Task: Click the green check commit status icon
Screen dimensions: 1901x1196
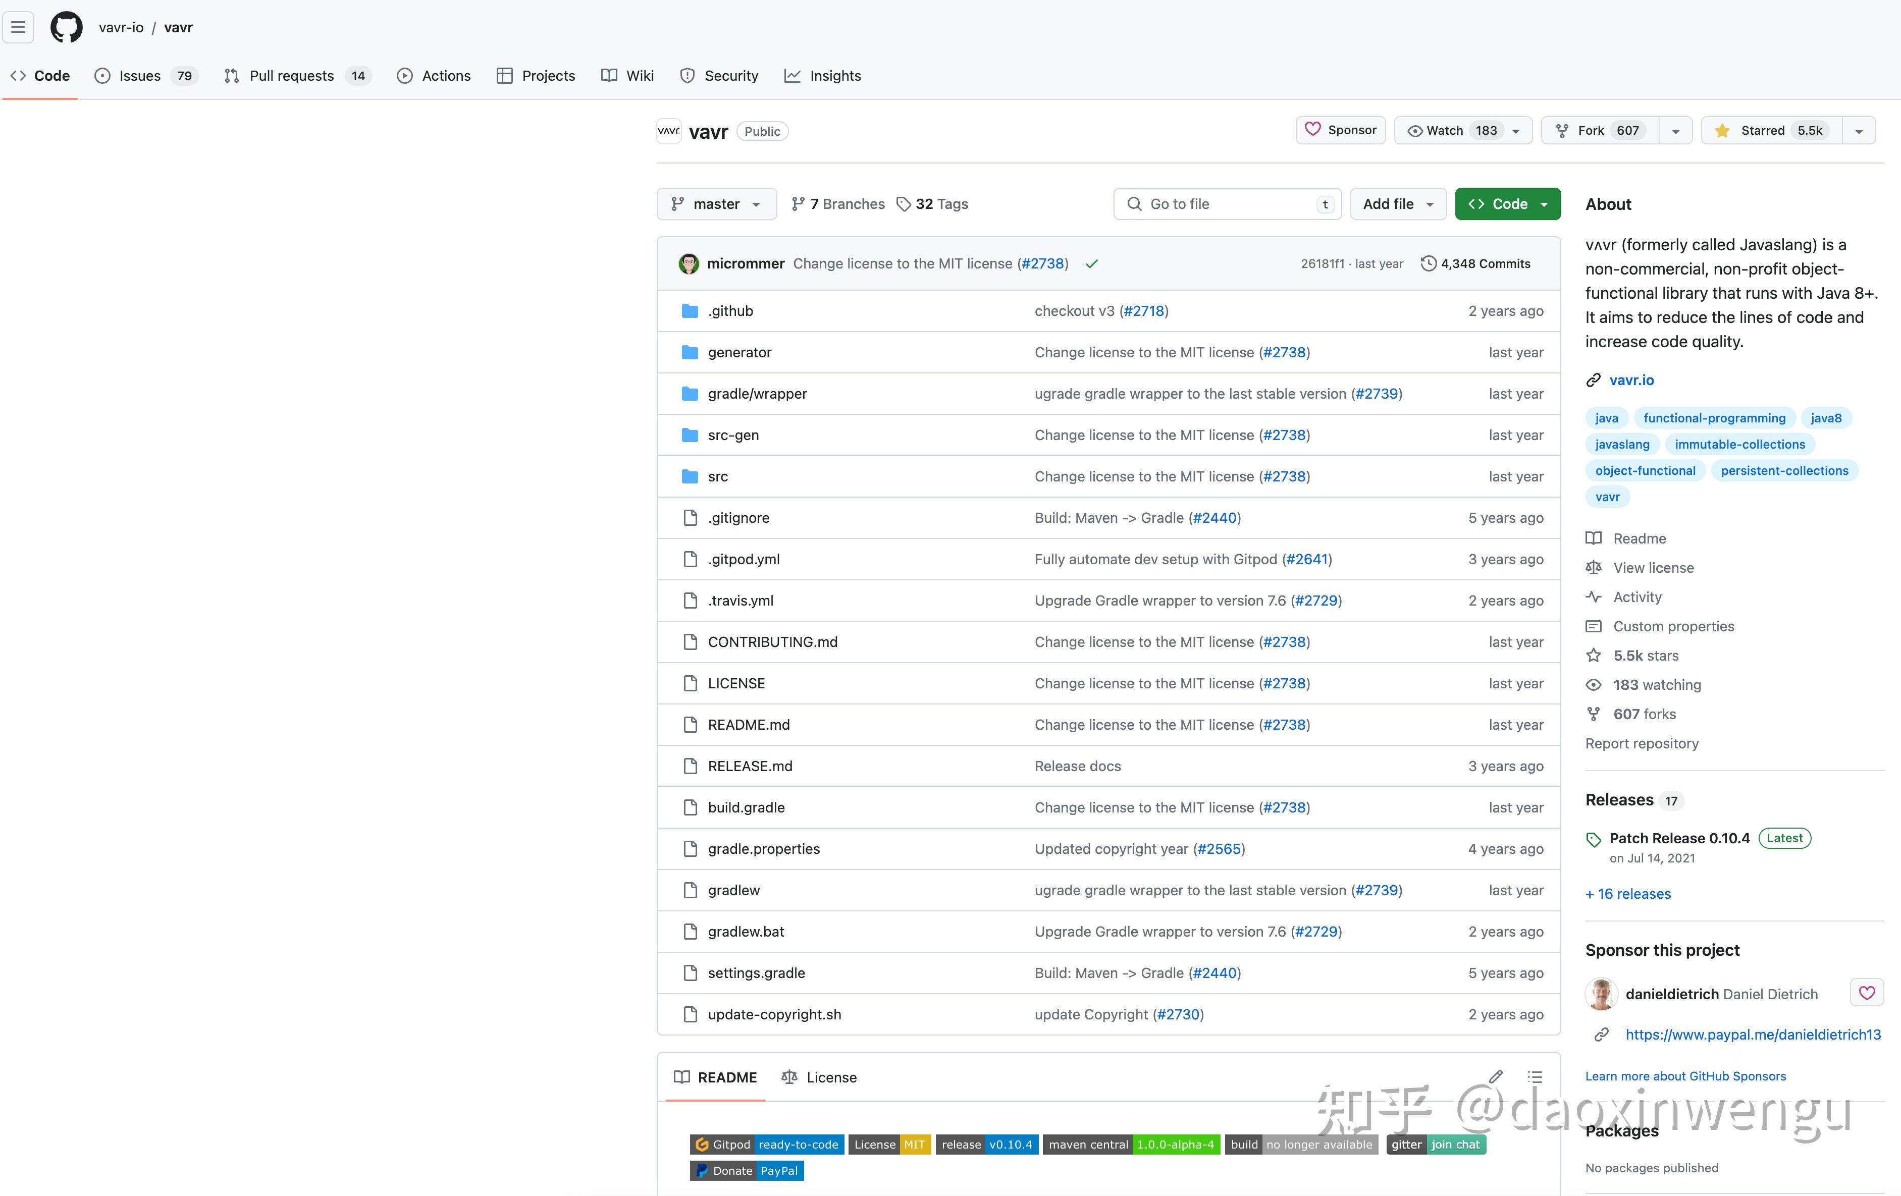Action: [x=1092, y=263]
